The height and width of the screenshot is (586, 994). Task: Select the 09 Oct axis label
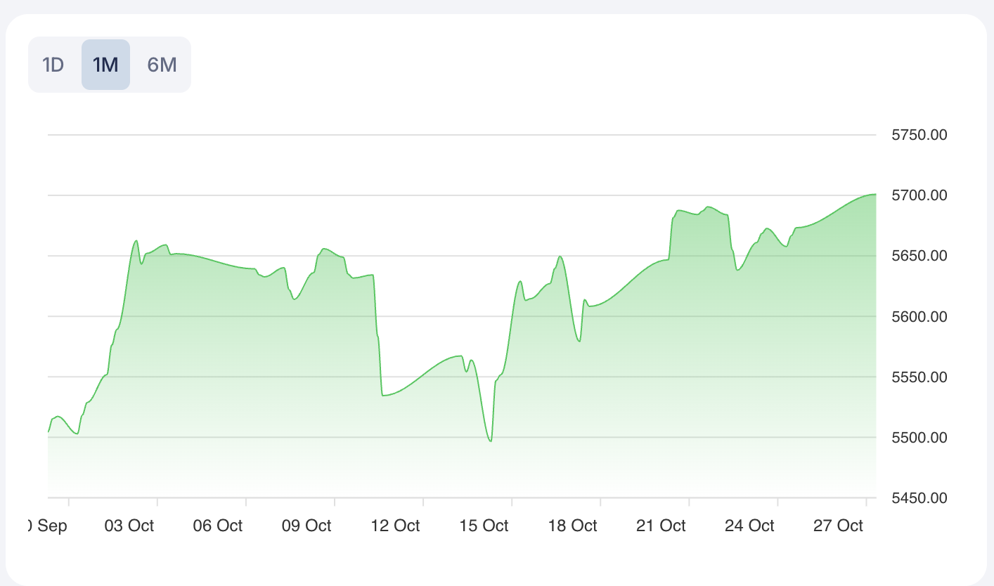306,526
